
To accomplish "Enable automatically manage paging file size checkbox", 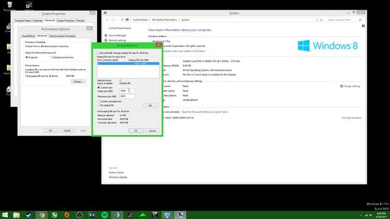I will (97, 53).
